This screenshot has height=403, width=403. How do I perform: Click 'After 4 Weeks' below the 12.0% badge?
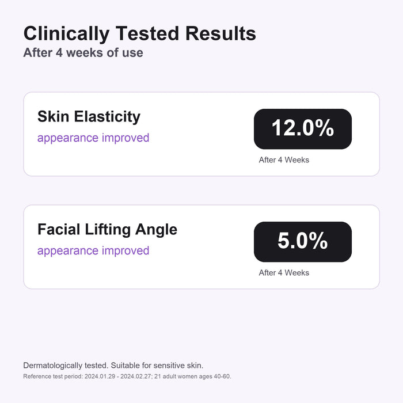[x=284, y=160]
